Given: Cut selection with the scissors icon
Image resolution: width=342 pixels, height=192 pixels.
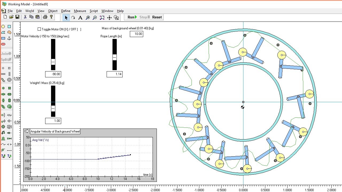Looking at the screenshot, I should coord(25,17).
